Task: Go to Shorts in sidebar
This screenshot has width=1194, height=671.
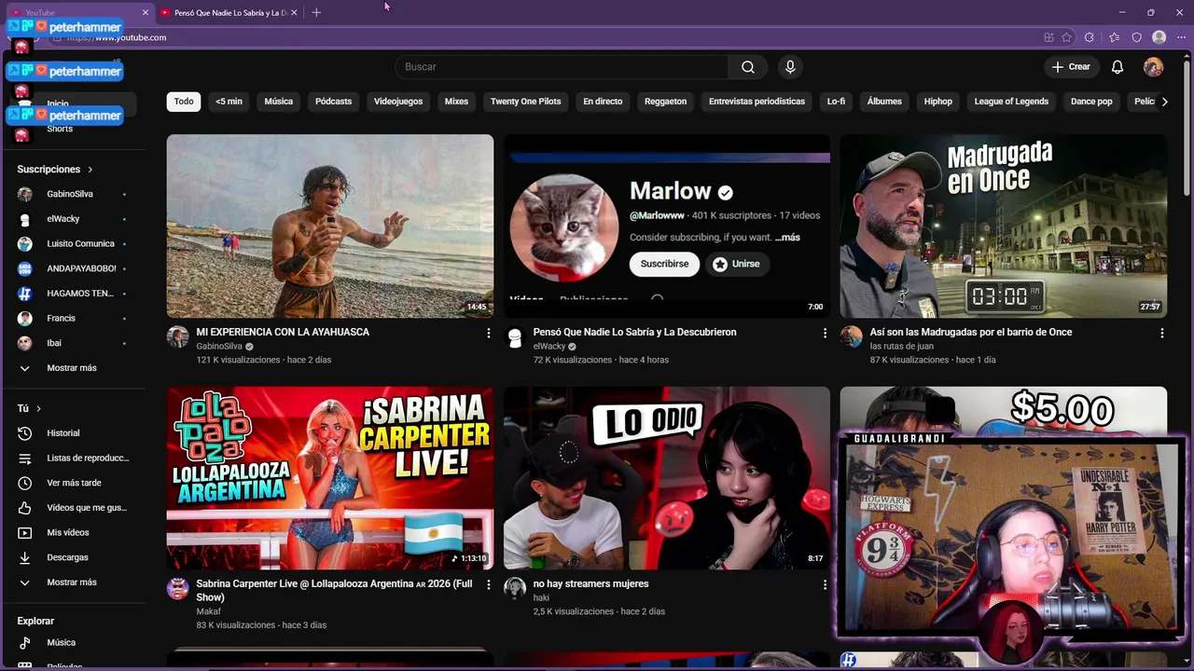Action: pos(60,129)
